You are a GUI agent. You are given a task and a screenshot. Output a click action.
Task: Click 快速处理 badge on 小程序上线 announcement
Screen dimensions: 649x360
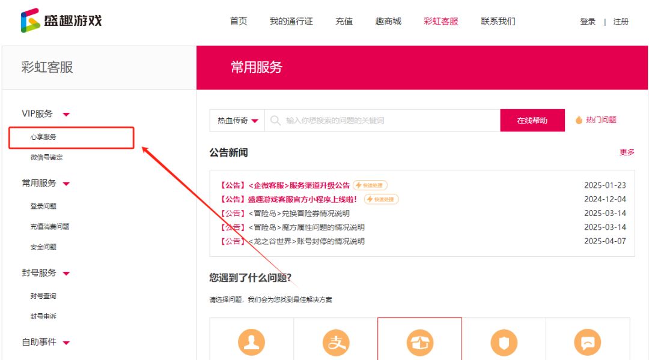pos(381,199)
